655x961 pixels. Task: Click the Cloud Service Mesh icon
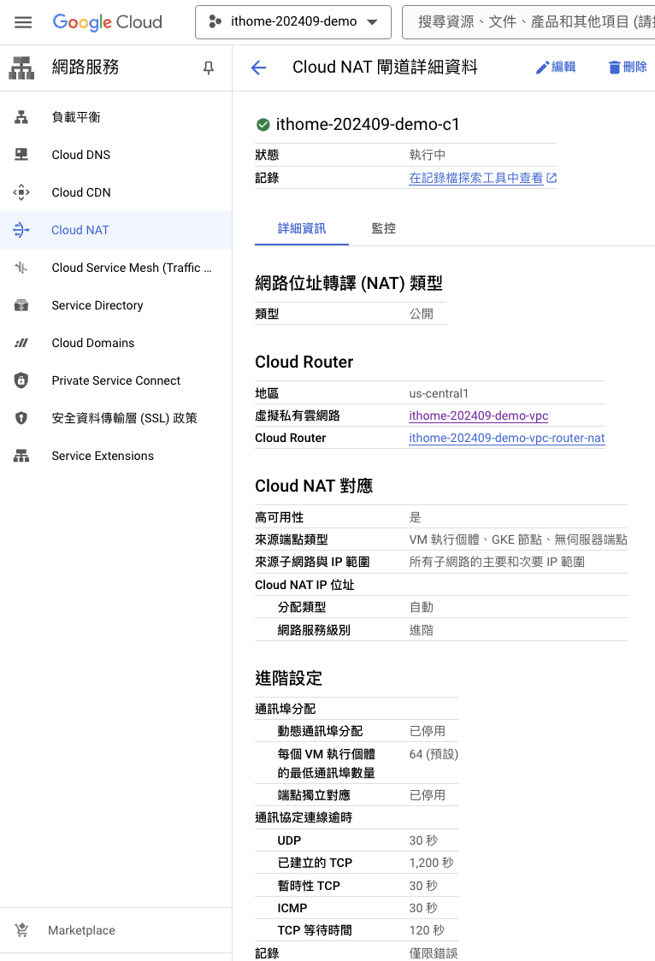point(21,268)
